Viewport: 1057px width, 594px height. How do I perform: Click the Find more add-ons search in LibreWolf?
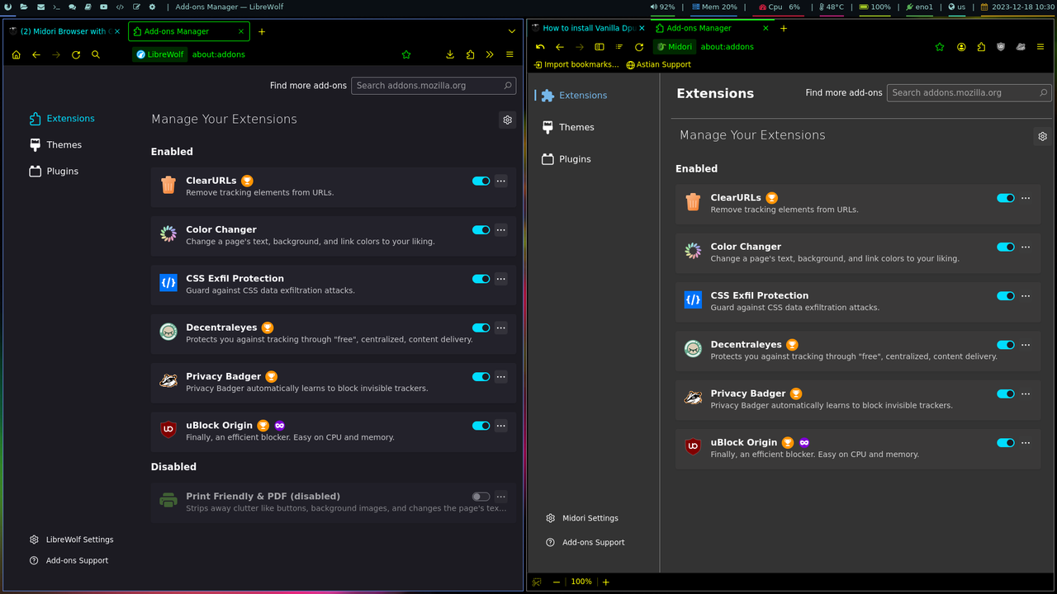(x=434, y=86)
